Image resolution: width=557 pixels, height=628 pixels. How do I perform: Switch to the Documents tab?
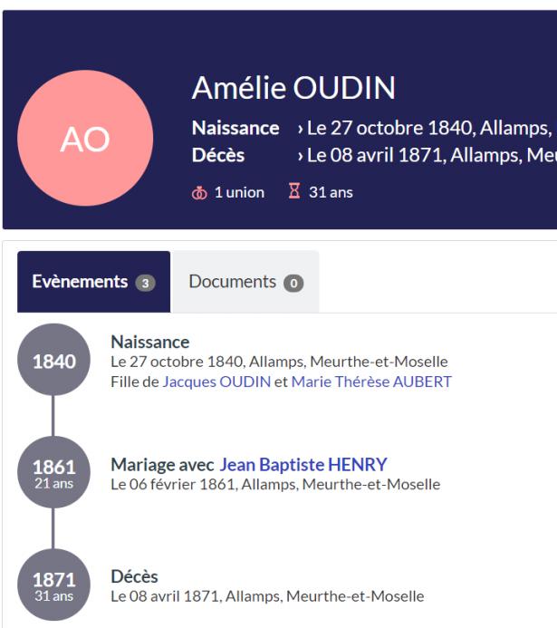pyautogui.click(x=245, y=282)
